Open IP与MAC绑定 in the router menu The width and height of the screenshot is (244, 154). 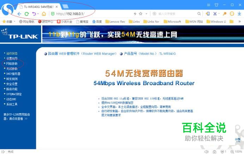(x=14, y=94)
